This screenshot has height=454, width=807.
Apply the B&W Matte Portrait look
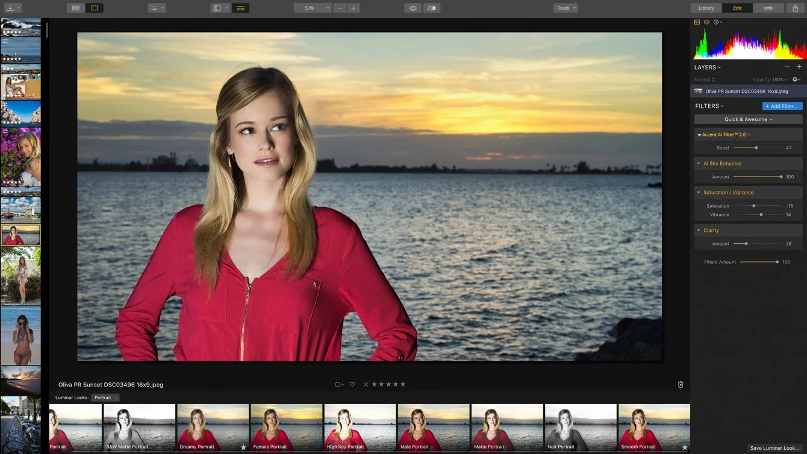coord(139,428)
